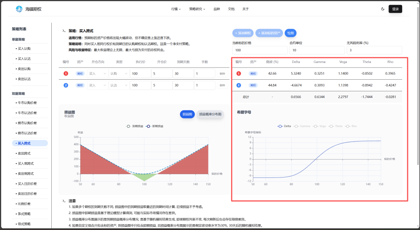The height and width of the screenshot is (230, 420).
Task: Toggle the Gamma series in the Greeks chart legend
Action: click(303, 126)
